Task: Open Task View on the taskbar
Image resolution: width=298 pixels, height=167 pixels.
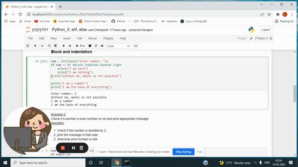Action: (101, 163)
